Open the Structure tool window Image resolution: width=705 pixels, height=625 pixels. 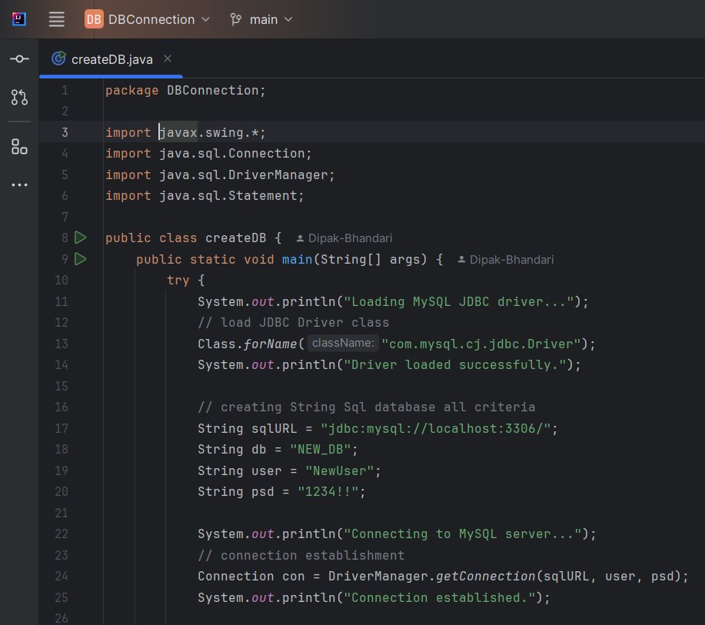click(x=19, y=147)
